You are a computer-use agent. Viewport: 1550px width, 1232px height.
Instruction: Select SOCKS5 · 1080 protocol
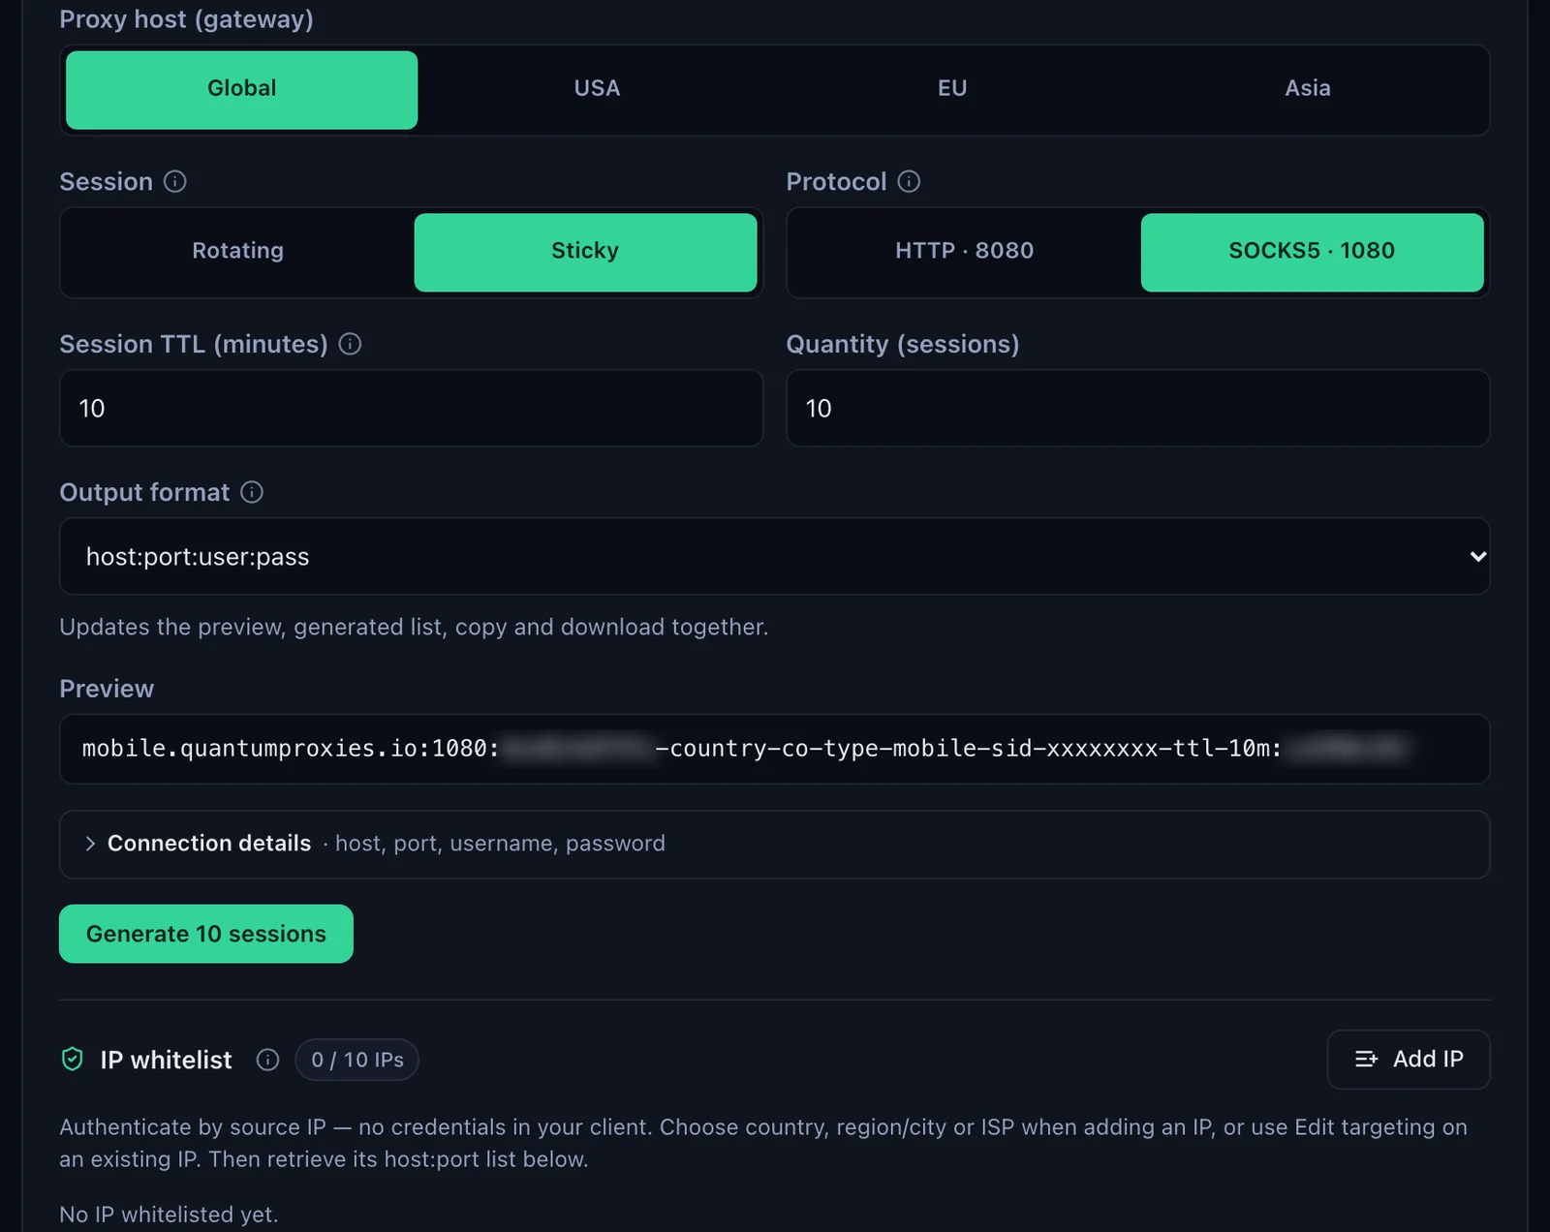1312,252
